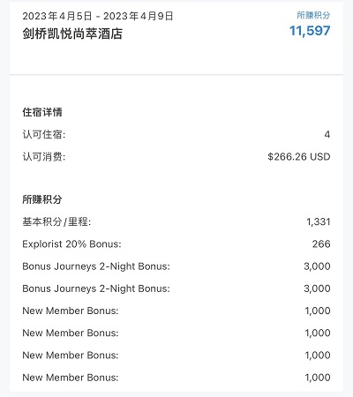This screenshot has width=353, height=397.
Task: Select the first New Member Bonus row
Action: pos(176,311)
